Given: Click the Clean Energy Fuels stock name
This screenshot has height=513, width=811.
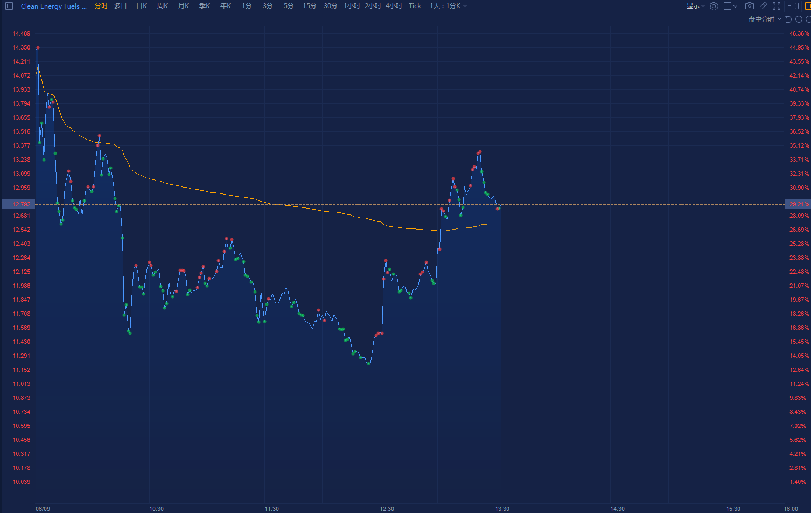Looking at the screenshot, I should [x=53, y=6].
